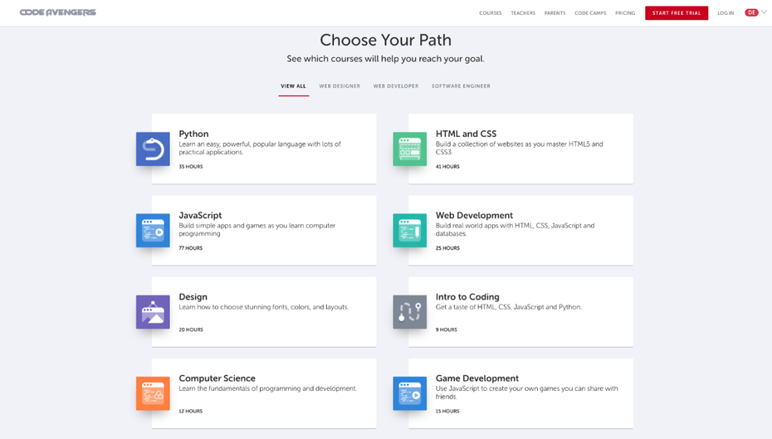Image resolution: width=772 pixels, height=439 pixels.
Task: Click the Game Development course icon
Action: click(409, 393)
